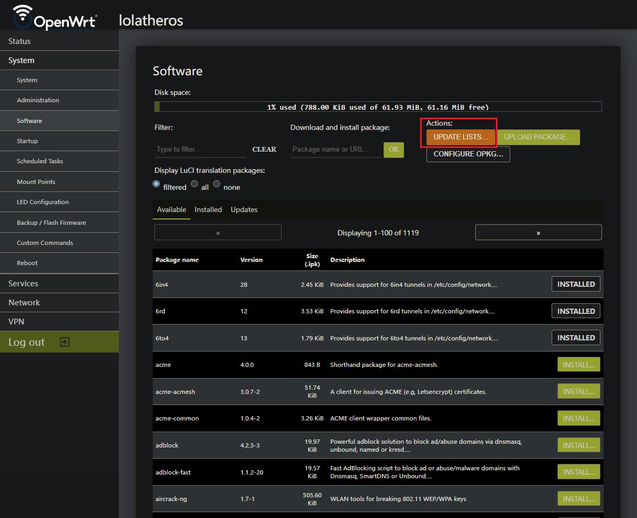The width and height of the screenshot is (637, 518).
Task: Install the acme-common package
Action: tap(579, 418)
